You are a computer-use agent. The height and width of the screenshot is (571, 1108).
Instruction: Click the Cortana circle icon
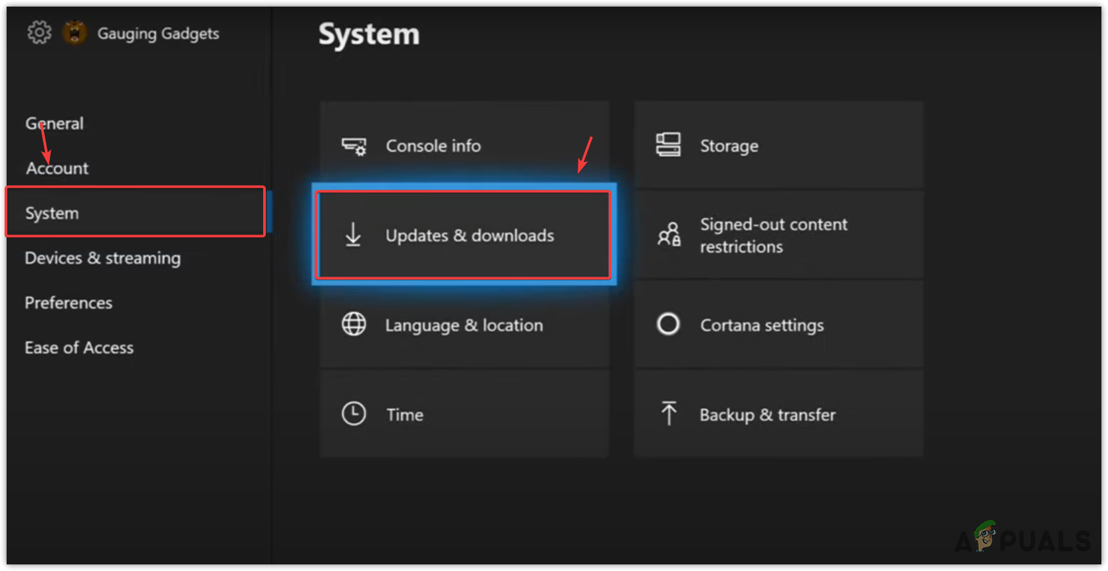point(668,324)
